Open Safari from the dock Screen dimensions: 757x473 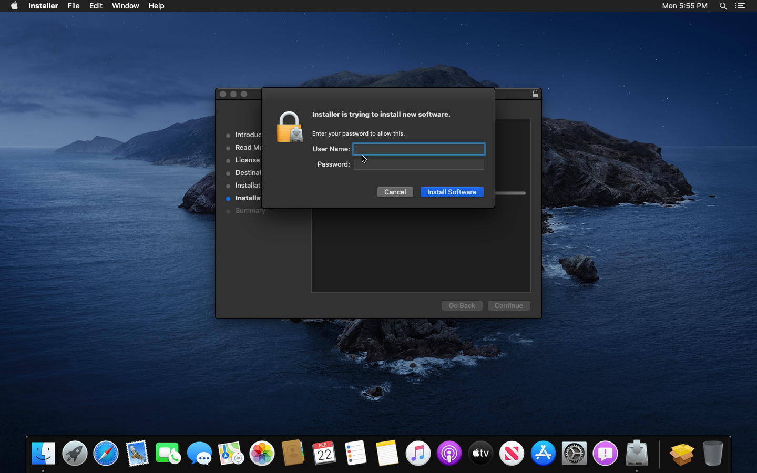[106, 453]
